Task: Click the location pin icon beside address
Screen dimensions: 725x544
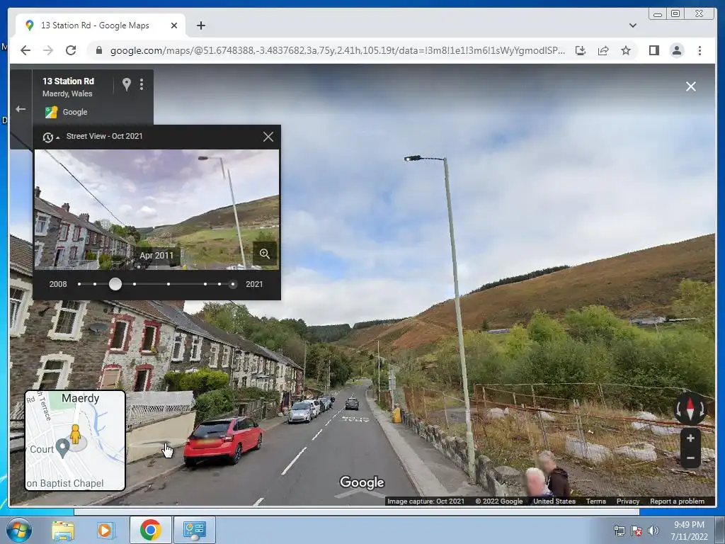Action: (126, 84)
